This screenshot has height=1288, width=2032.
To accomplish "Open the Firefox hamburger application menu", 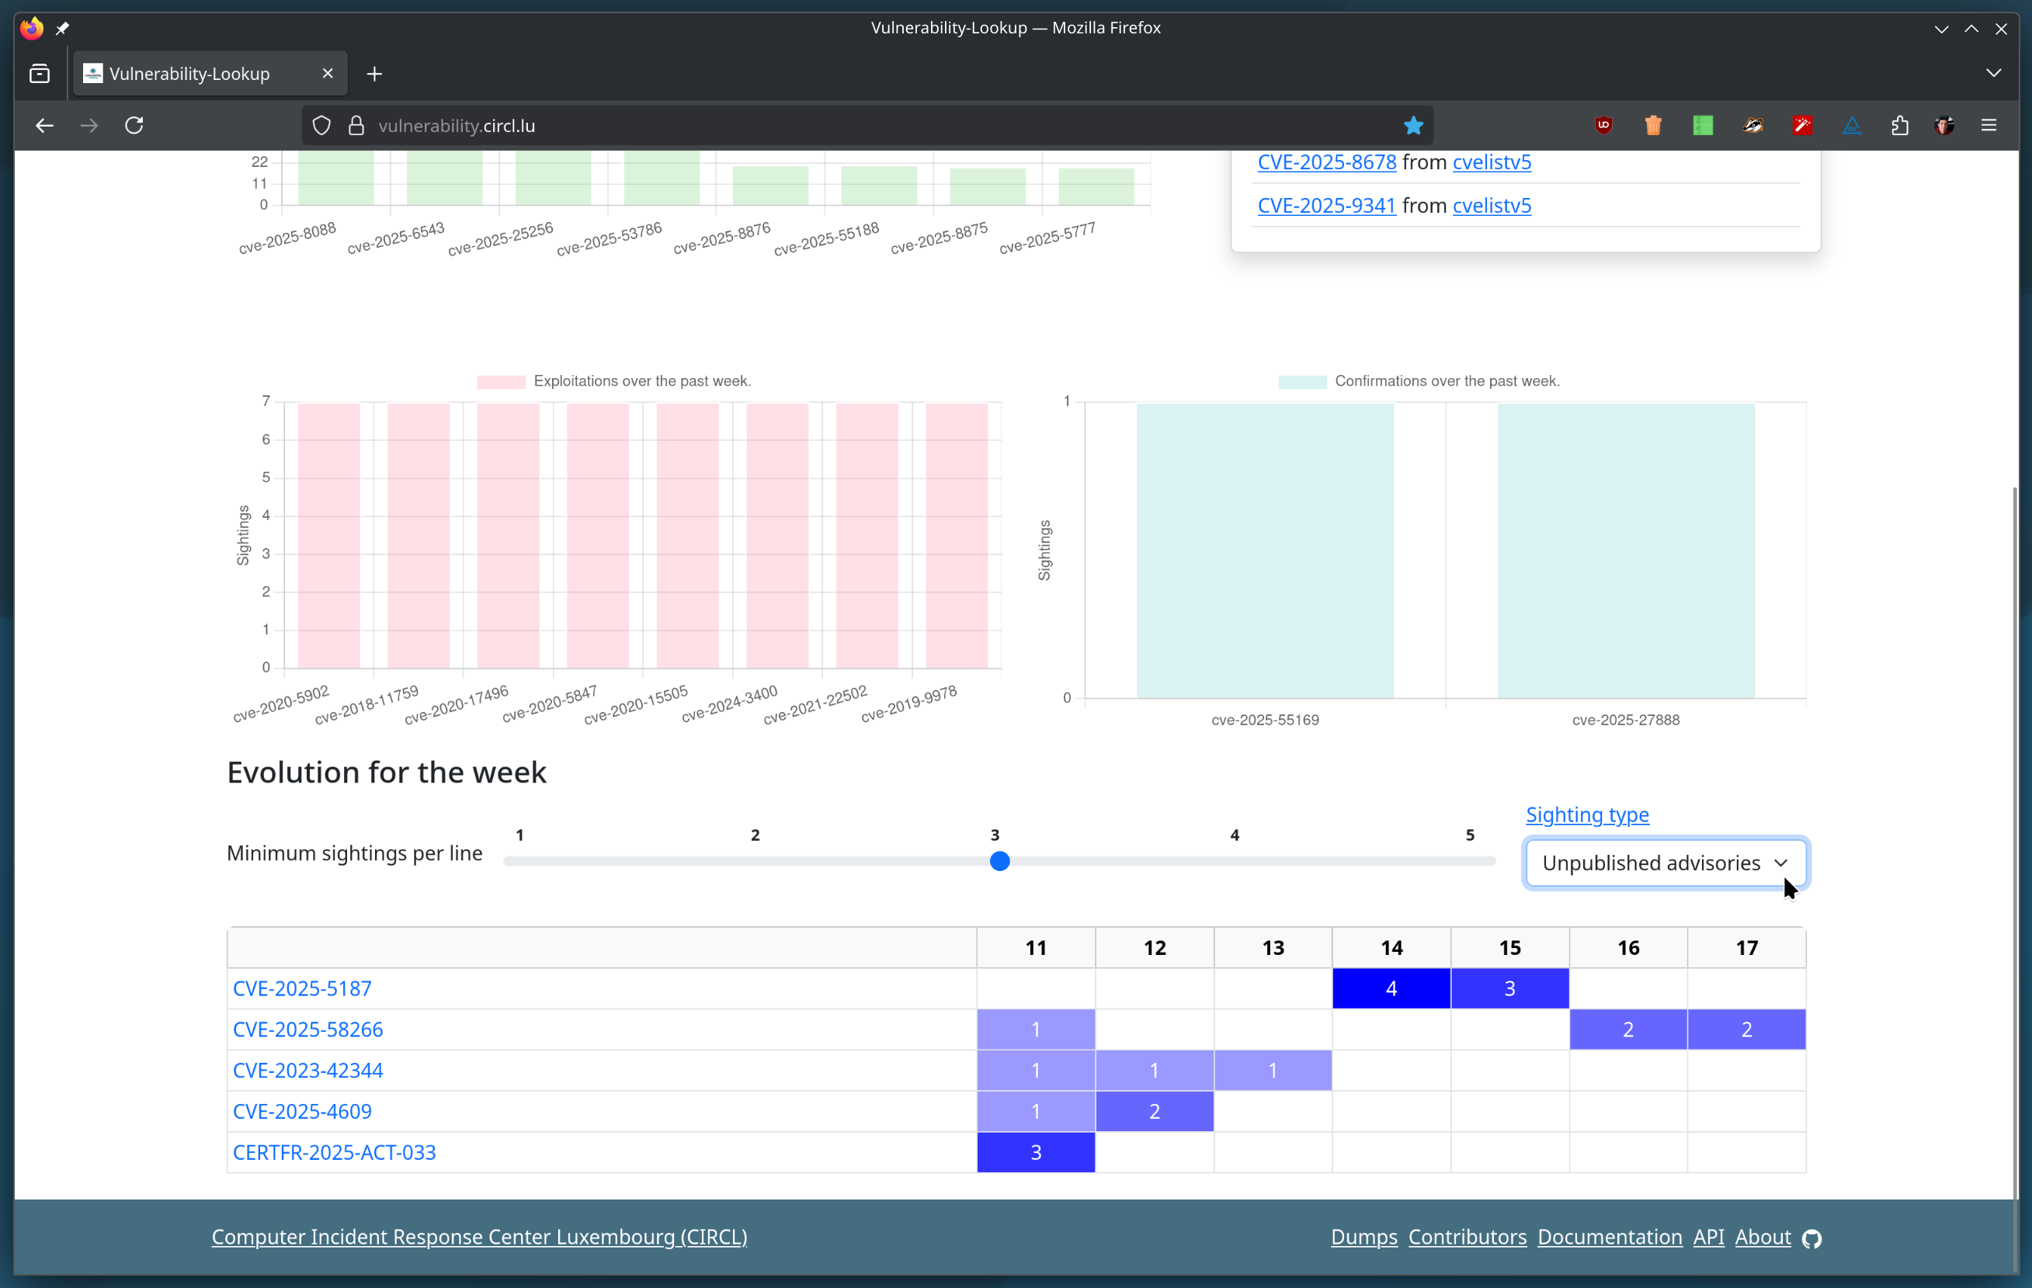I will (x=1989, y=126).
